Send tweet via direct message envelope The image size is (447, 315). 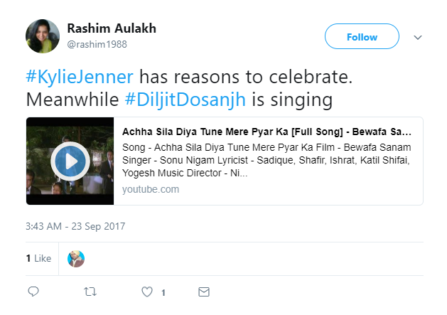click(204, 292)
